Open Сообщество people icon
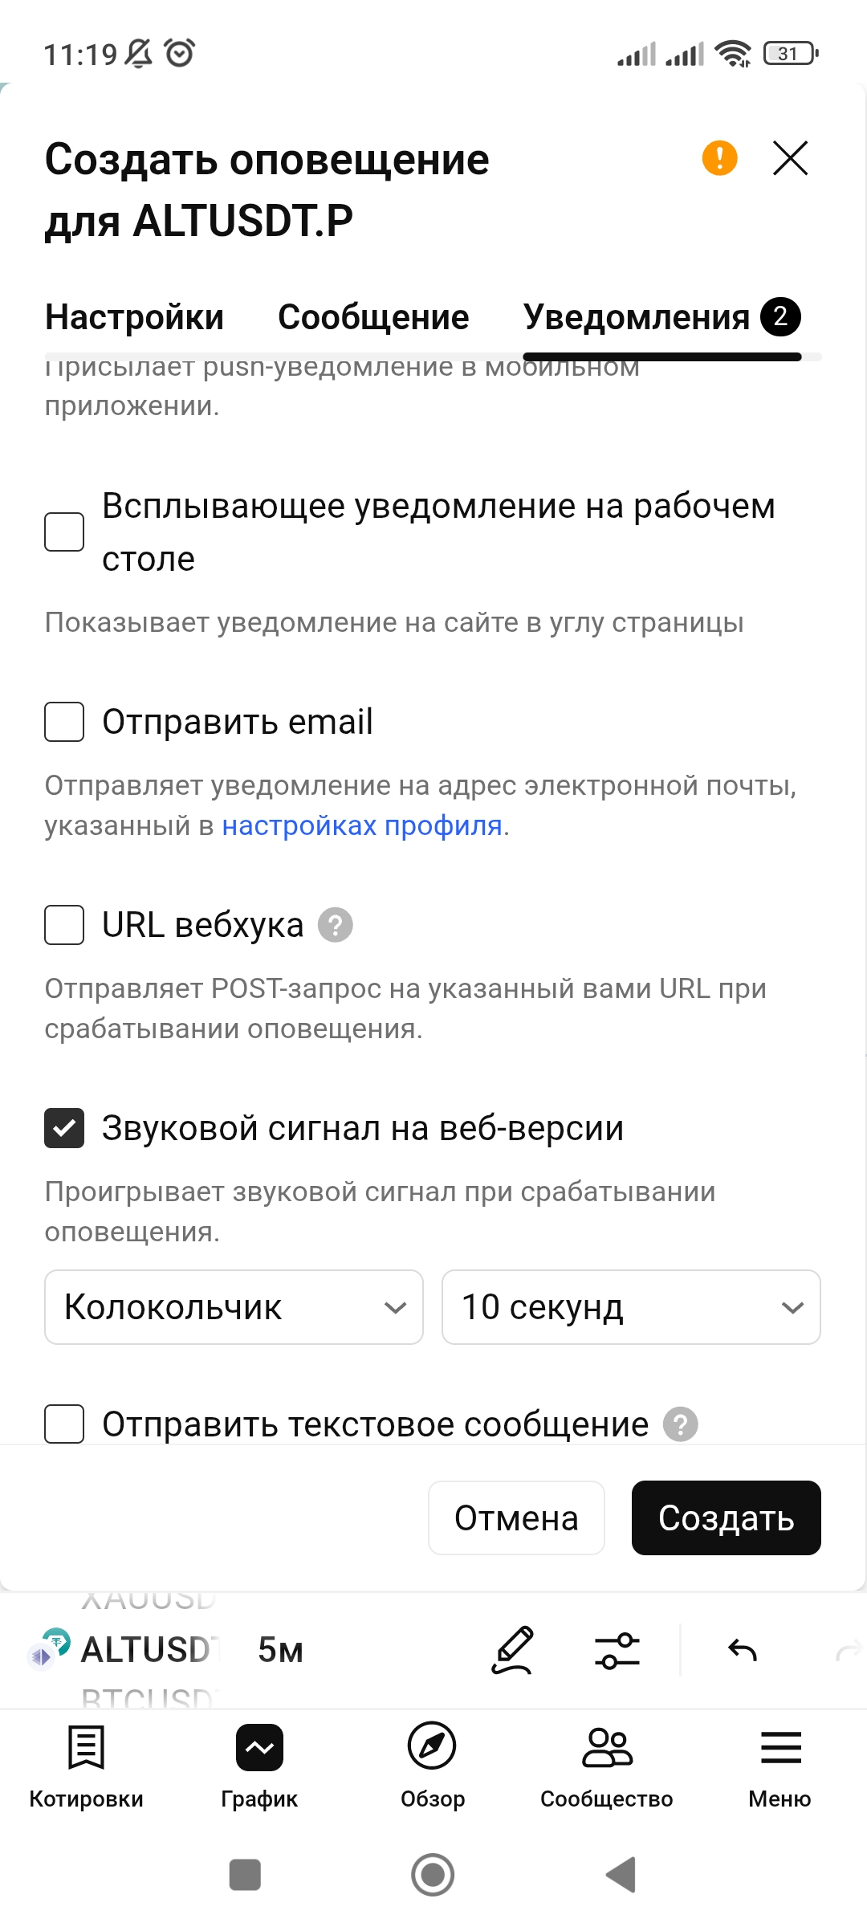Image resolution: width=867 pixels, height=1927 pixels. 607,1747
